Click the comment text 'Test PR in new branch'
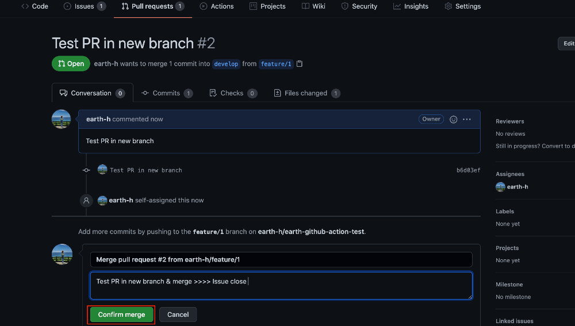 coord(120,141)
